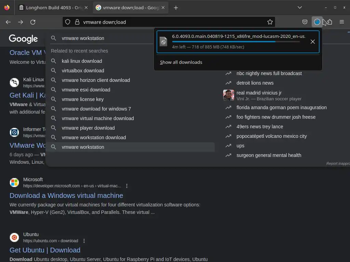
Task: Go to the Google logo homepage
Action: tap(23, 39)
